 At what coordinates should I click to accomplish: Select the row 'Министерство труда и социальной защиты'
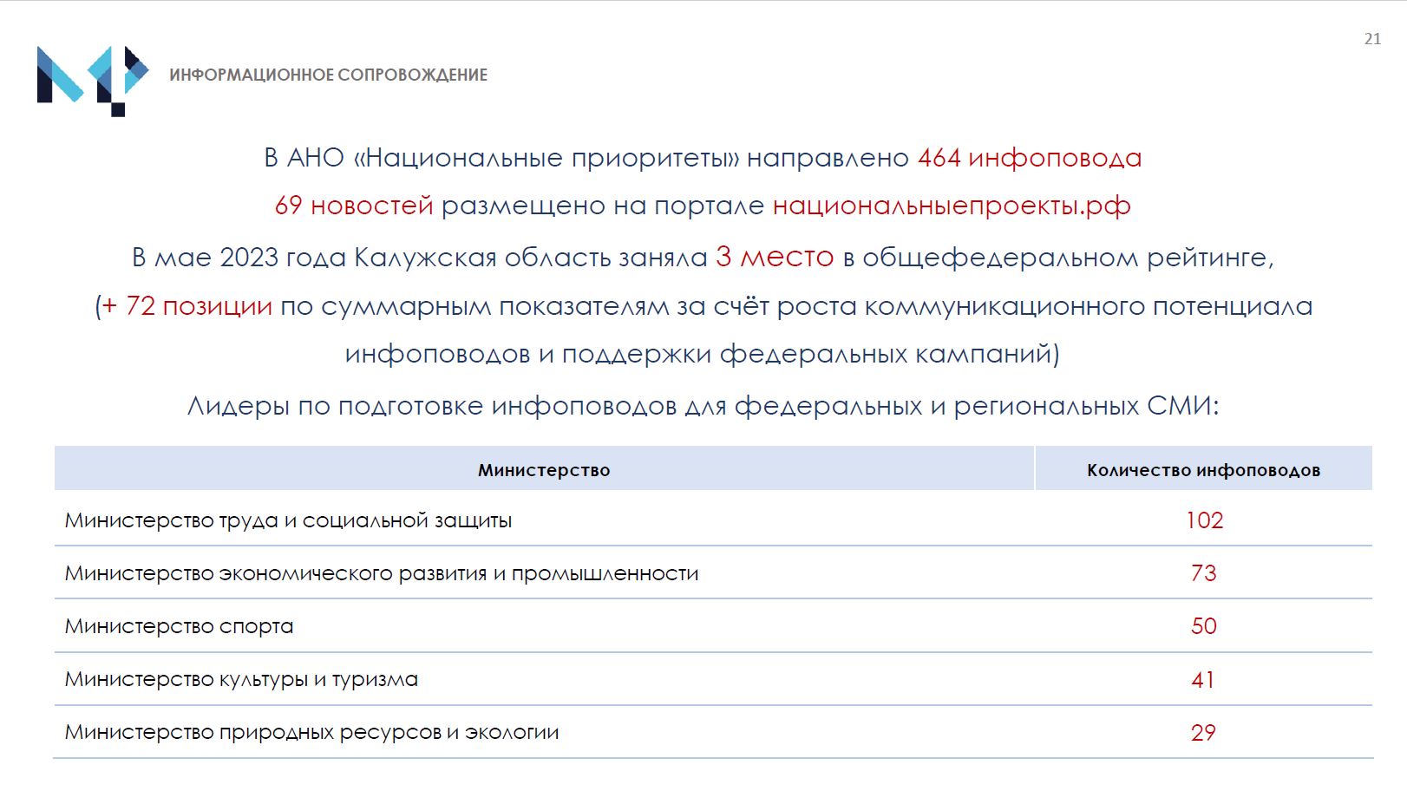pos(713,520)
